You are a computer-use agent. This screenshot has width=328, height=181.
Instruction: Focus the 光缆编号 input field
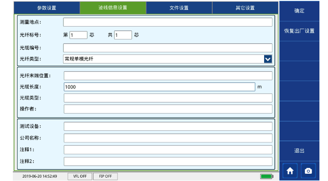pyautogui.click(x=168, y=48)
